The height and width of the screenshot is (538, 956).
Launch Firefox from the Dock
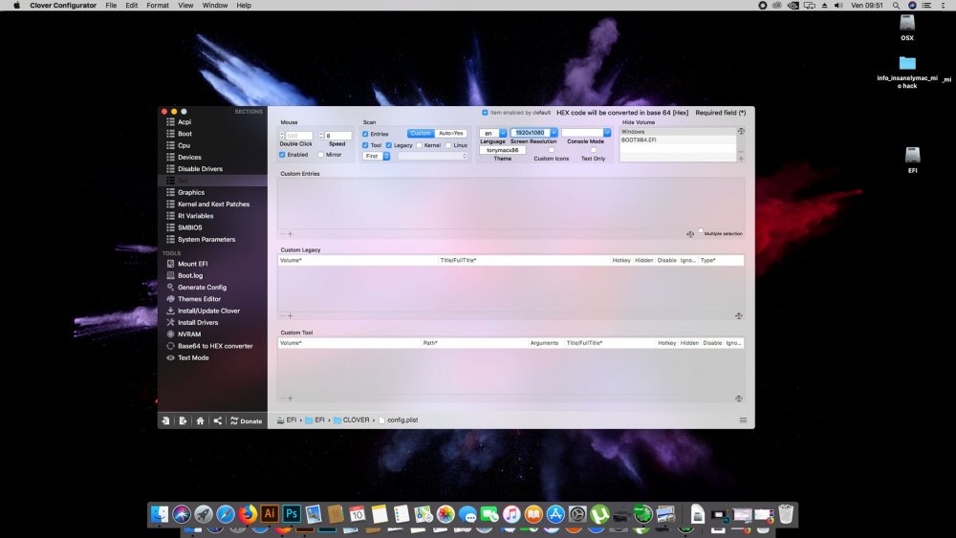click(248, 514)
